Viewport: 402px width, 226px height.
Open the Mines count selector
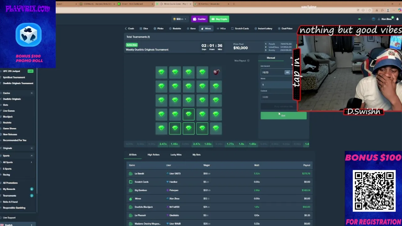point(276,85)
